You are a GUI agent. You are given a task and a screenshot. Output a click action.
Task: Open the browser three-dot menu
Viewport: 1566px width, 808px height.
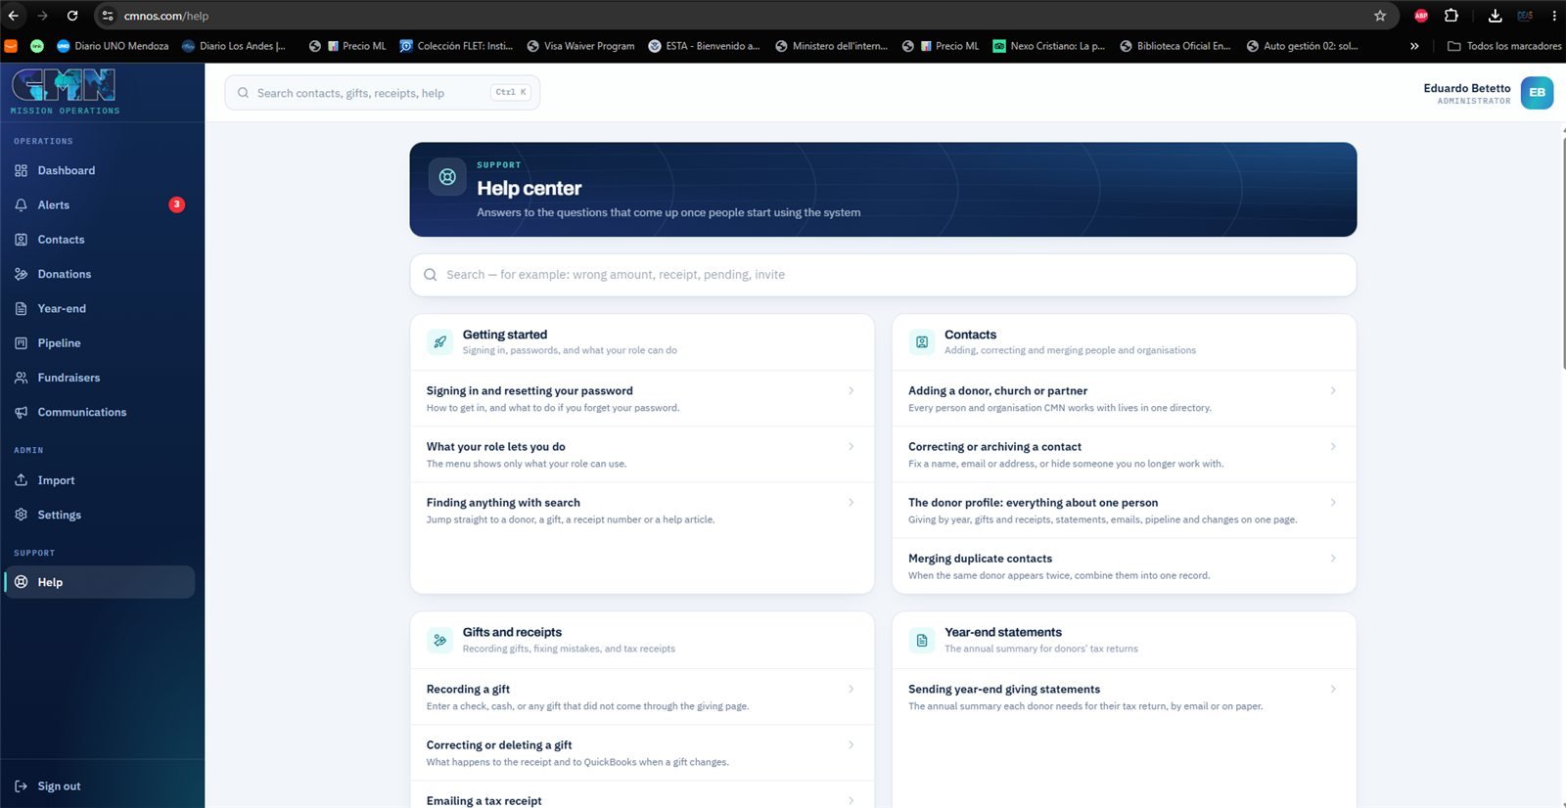[1553, 16]
